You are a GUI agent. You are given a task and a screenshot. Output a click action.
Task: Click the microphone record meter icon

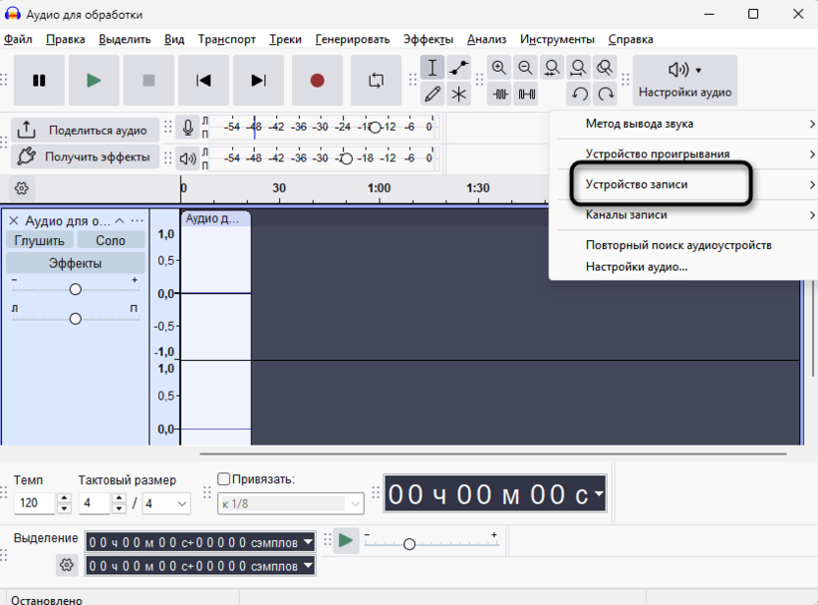click(x=188, y=127)
